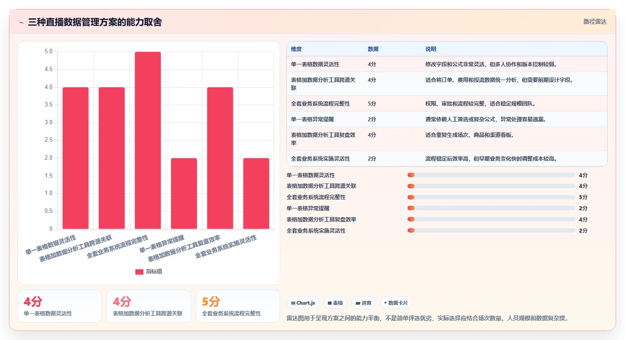Screen dimensions: 625x340
Task: Click the 单一表格异常提醒 chart bar
Action: 184,193
